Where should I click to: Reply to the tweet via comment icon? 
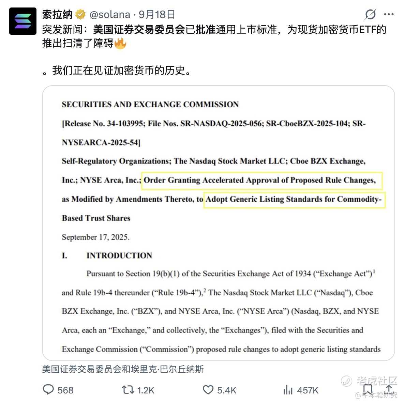48,390
